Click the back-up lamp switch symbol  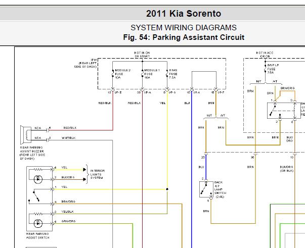point(206,189)
